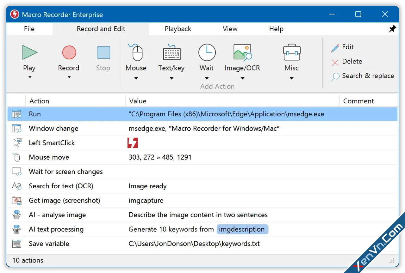Click the Delete button
The width and height of the screenshot is (405, 273).
(347, 62)
